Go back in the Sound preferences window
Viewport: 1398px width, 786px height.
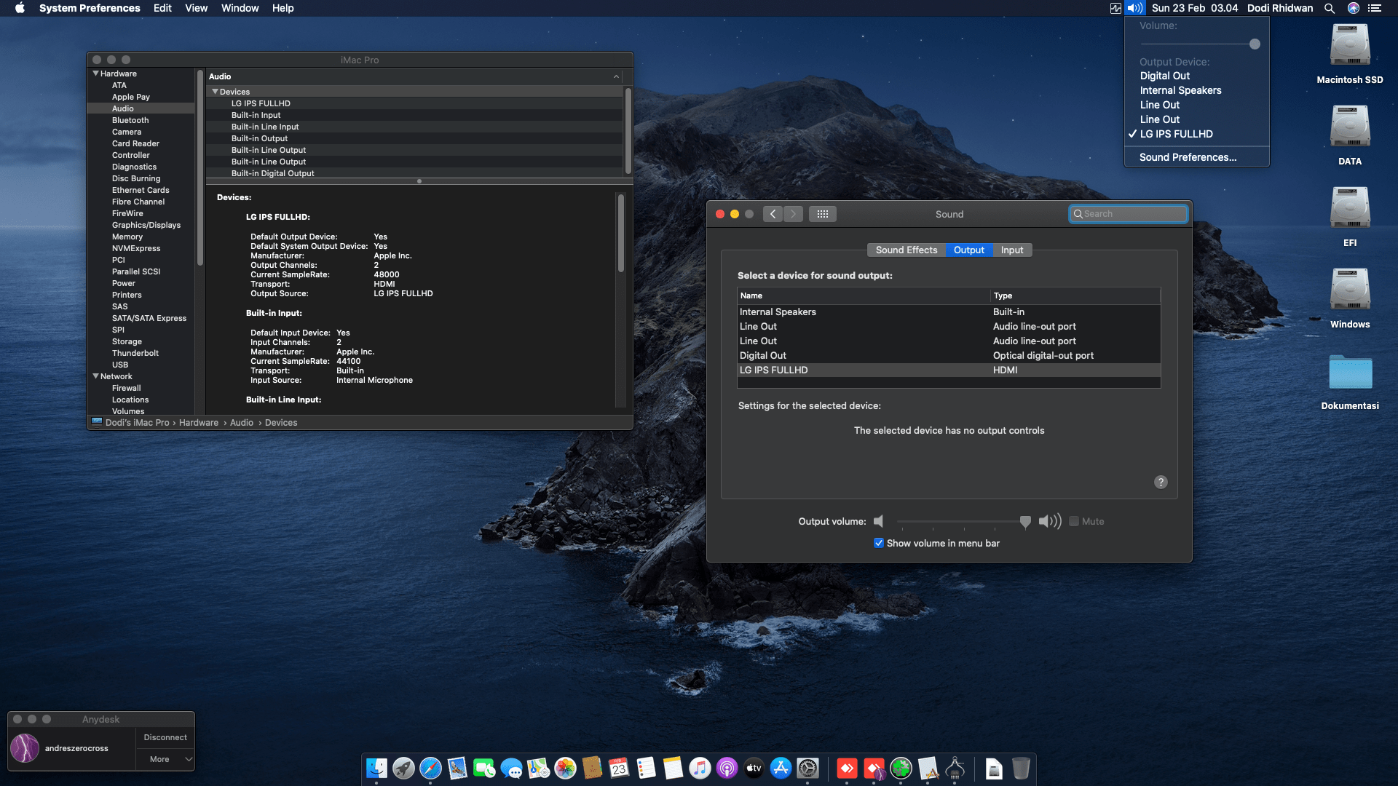tap(773, 214)
